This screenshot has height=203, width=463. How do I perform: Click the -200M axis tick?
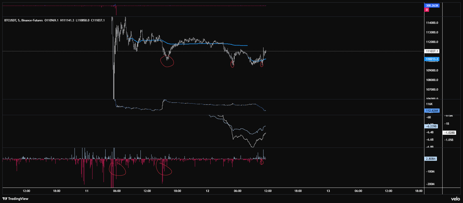(430, 184)
